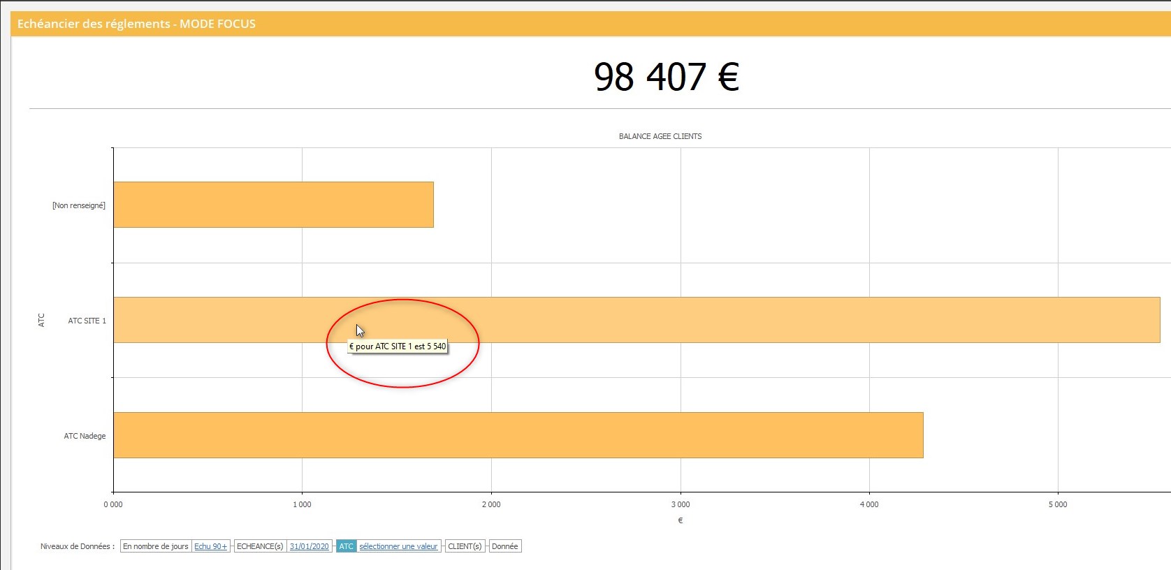Click the 'ATC SITE 1' axis label
Image resolution: width=1171 pixels, height=570 pixels.
coord(87,321)
